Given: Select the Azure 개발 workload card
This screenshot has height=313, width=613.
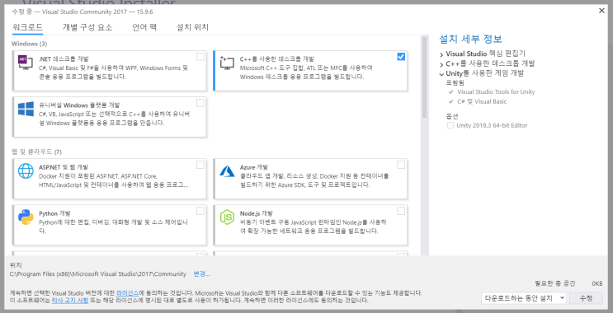Looking at the screenshot, I should coord(310,179).
